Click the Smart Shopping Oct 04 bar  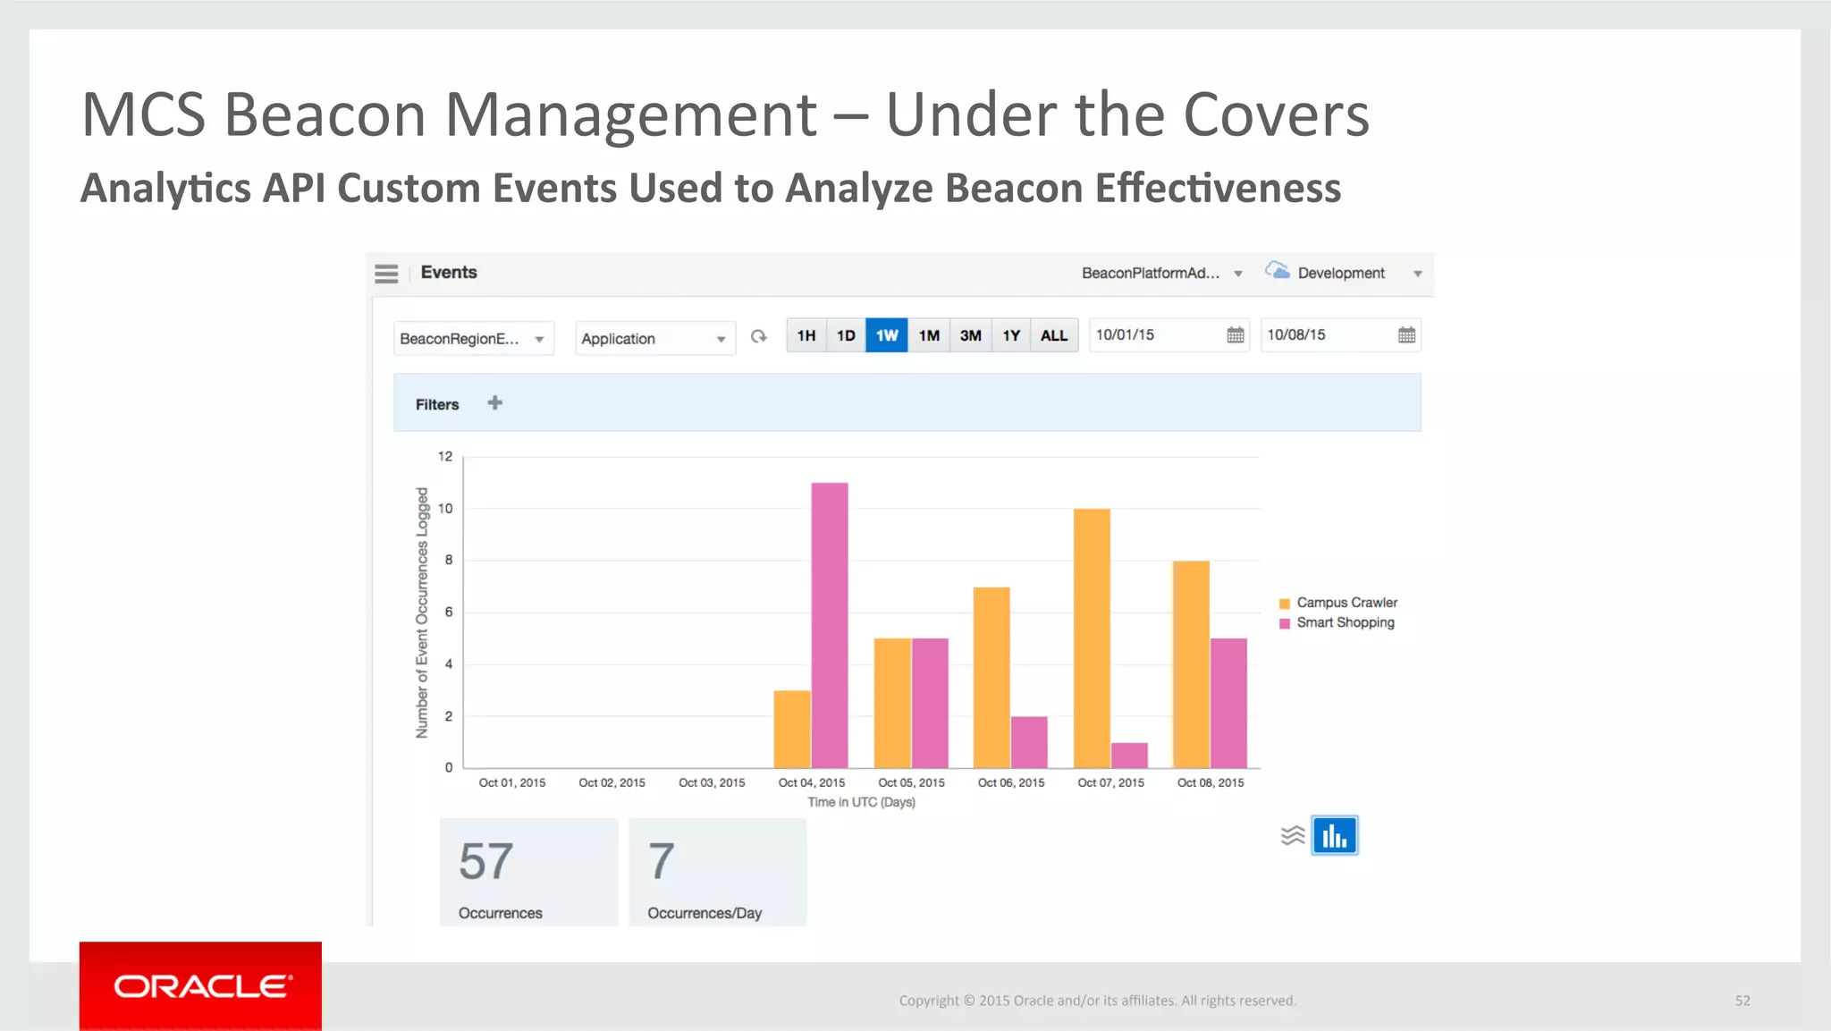(x=830, y=625)
